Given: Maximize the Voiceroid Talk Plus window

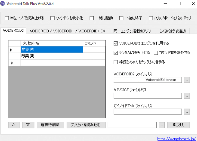Looking at the screenshot, I should click(179, 4).
